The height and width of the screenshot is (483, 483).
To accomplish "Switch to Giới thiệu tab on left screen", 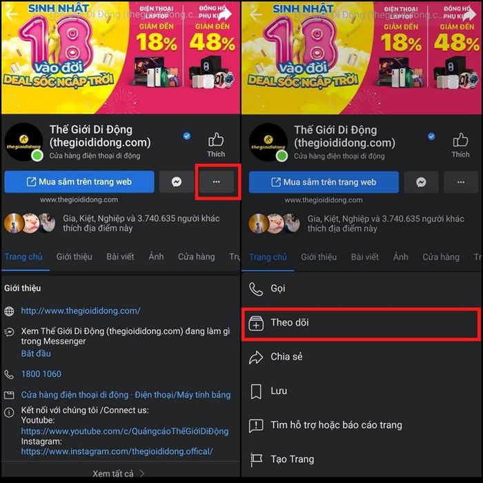I will click(x=75, y=257).
